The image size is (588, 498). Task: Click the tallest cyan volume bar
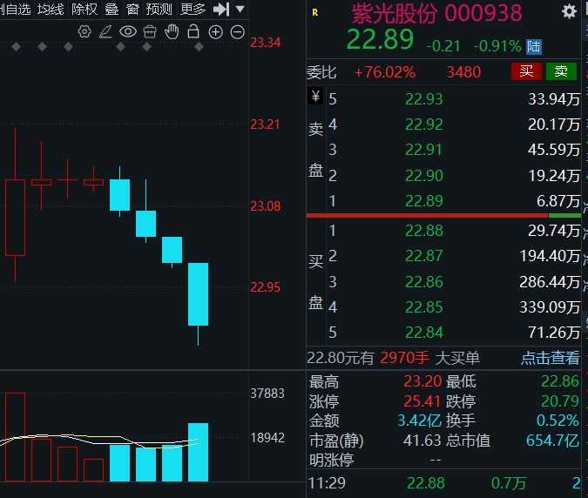coord(198,452)
